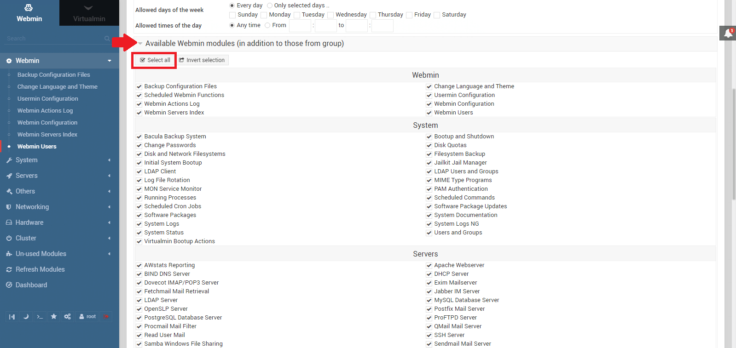Image resolution: width=736 pixels, height=348 pixels.
Task: Open Webmin Configuration in the sidebar
Action: pyautogui.click(x=47, y=122)
